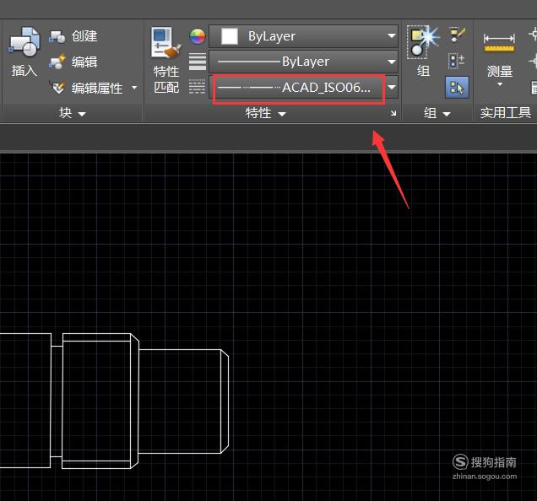Open the ByLayer lineweight dropdown
Screen dimensions: 537x501
pos(392,62)
